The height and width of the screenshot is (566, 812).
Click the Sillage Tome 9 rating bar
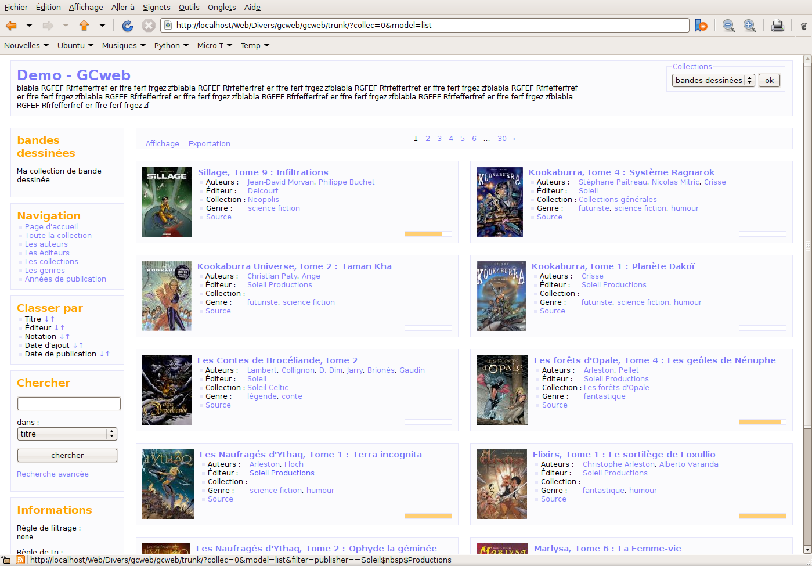click(x=428, y=234)
